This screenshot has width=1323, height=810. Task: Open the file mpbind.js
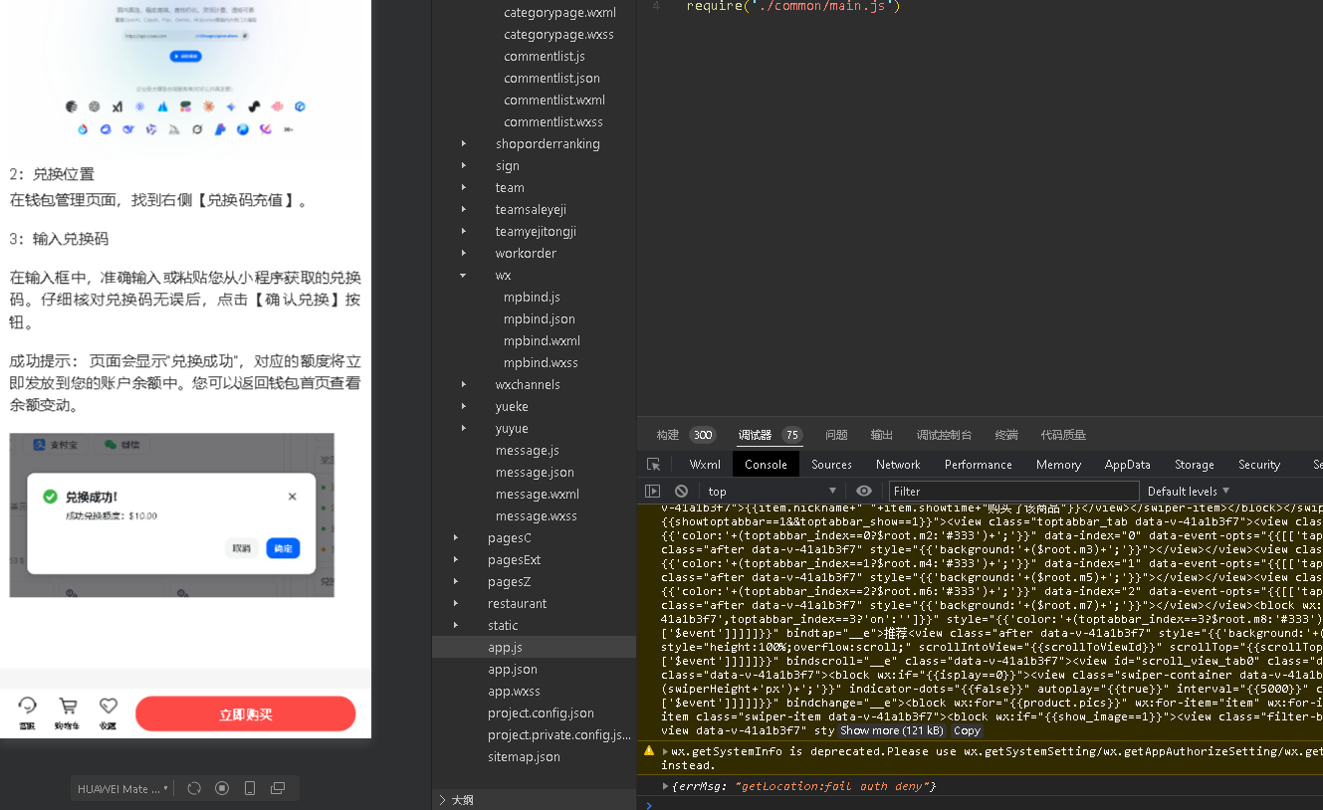[532, 297]
